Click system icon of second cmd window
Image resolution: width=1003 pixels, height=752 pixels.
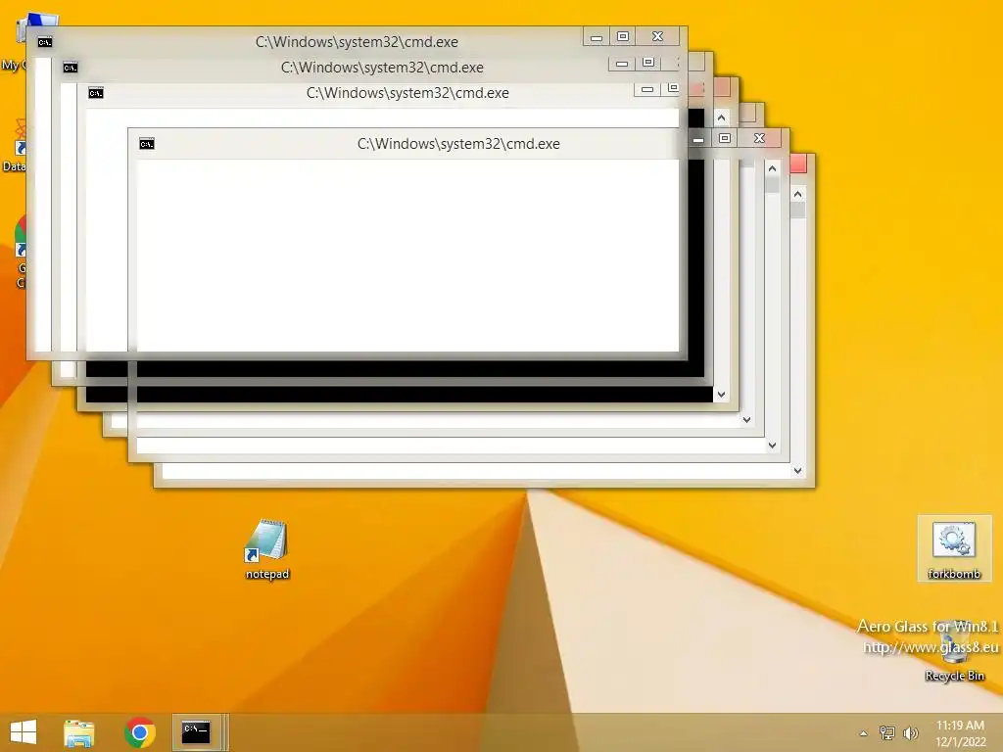coord(71,68)
